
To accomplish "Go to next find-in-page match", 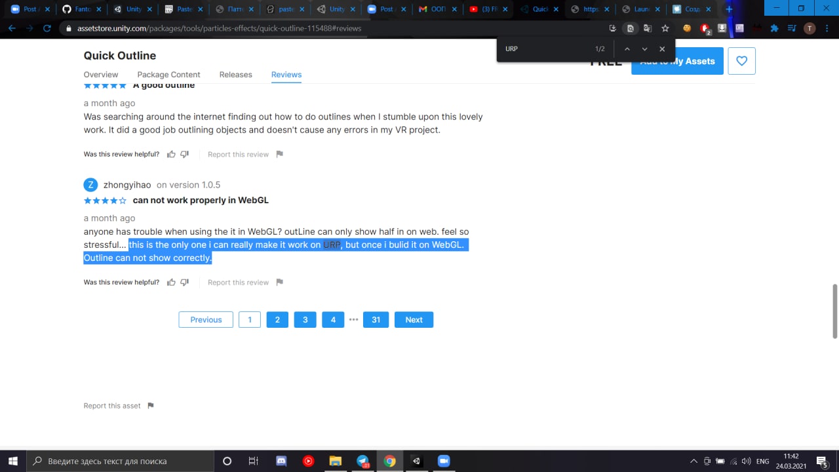I will coord(644,49).
